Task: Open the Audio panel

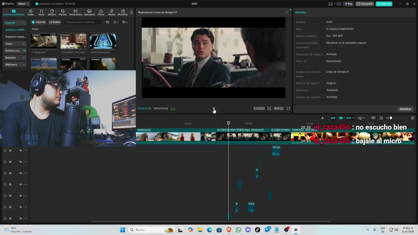Action: (x=30, y=12)
